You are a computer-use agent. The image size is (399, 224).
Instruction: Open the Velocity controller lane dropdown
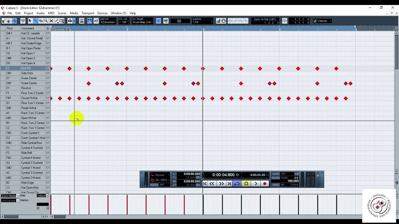coord(43,196)
